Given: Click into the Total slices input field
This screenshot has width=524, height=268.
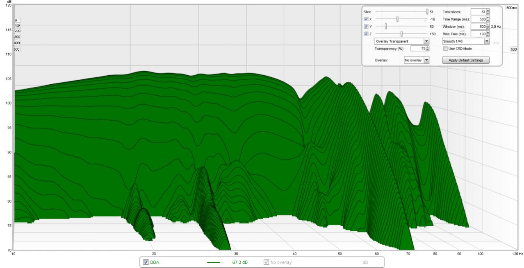Looking at the screenshot, I should click(x=477, y=11).
